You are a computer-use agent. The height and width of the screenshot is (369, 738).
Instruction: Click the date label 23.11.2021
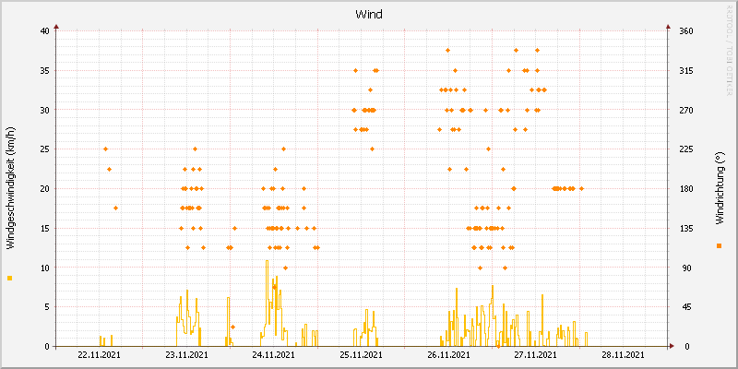[187, 354]
